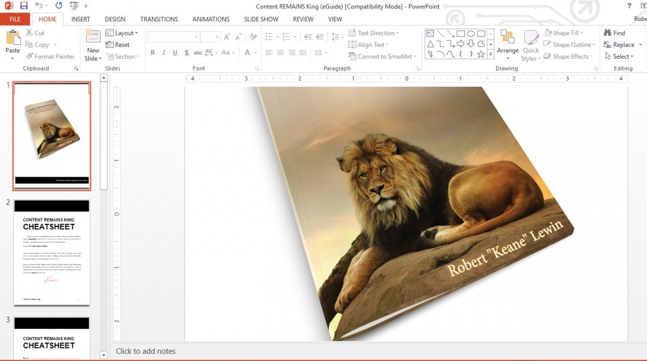Open the FILE tab
Image resolution: width=647 pixels, height=361 pixels.
[x=15, y=19]
